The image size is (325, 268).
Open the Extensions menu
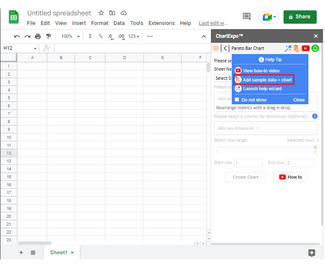pos(162,23)
